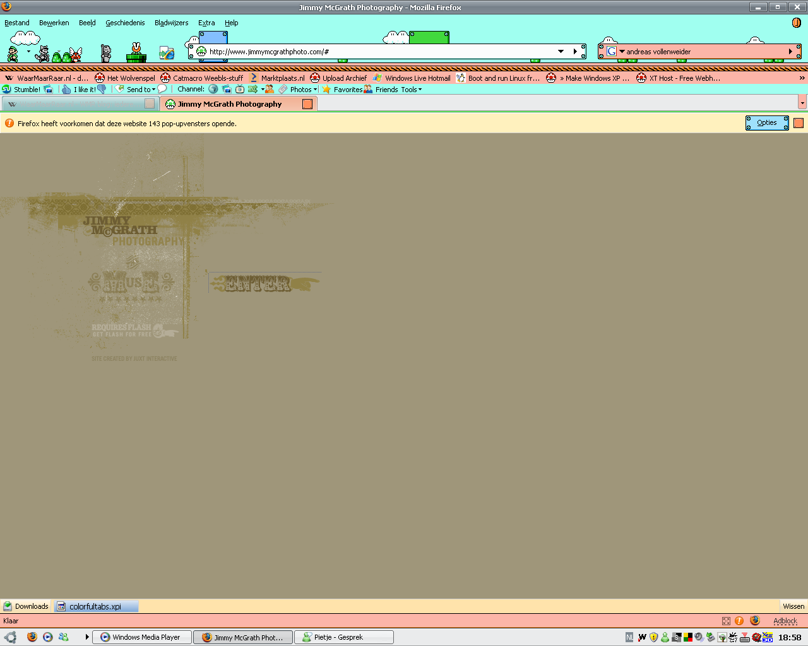Click the Stumble! button
Image resolution: width=808 pixels, height=646 pixels.
pos(21,90)
